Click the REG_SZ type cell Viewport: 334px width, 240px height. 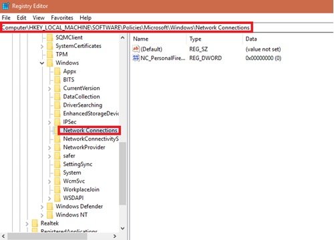click(x=198, y=49)
